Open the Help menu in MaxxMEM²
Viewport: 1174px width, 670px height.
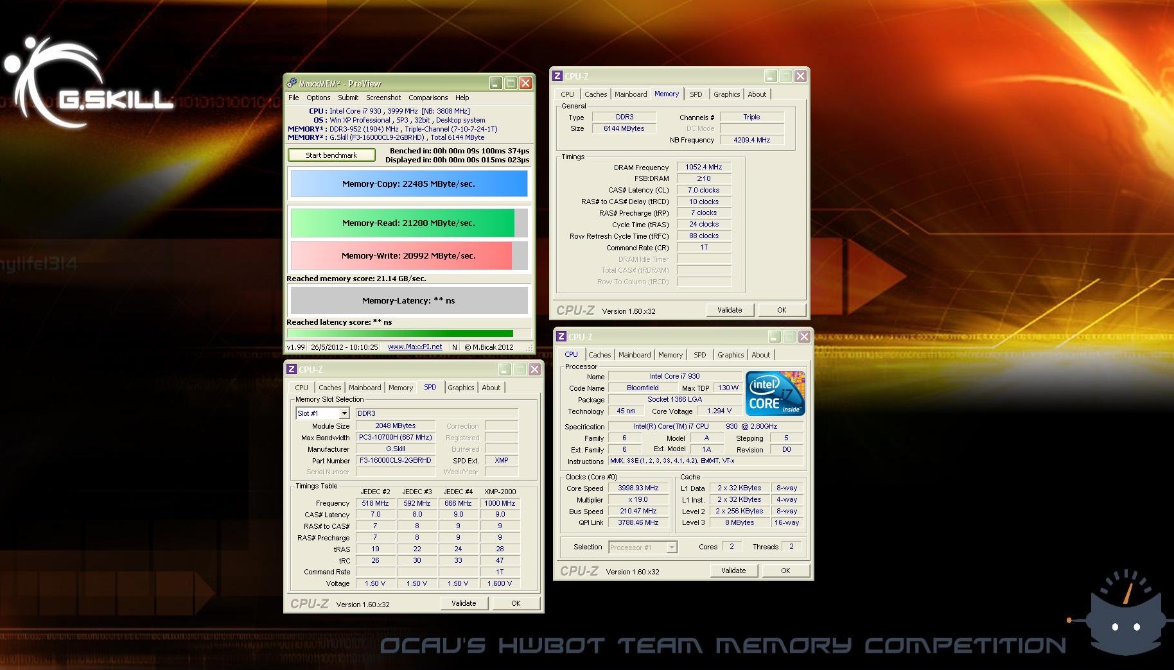(462, 98)
